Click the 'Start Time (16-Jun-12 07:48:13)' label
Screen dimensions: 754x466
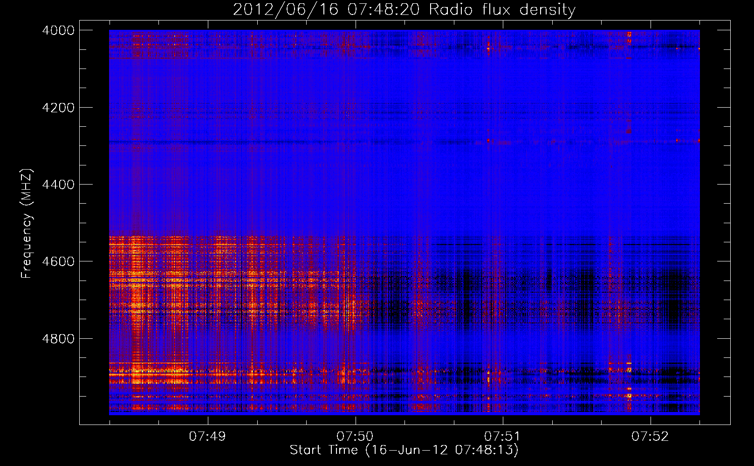coord(404,450)
